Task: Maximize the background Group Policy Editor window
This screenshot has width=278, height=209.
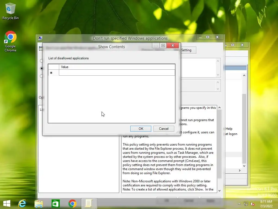Action: [233, 45]
